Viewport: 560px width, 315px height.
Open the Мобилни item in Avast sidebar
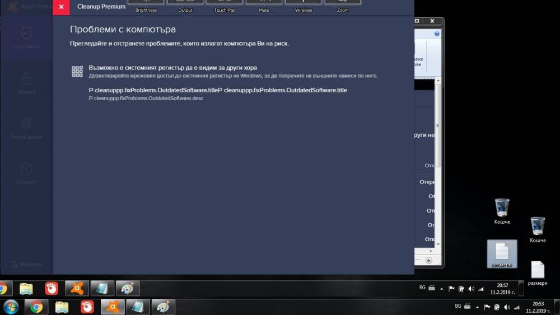click(x=26, y=264)
